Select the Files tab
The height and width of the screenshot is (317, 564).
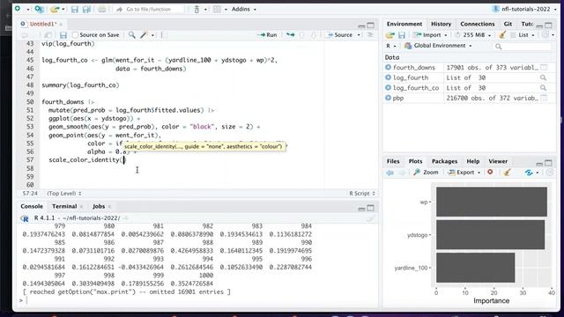pos(393,161)
